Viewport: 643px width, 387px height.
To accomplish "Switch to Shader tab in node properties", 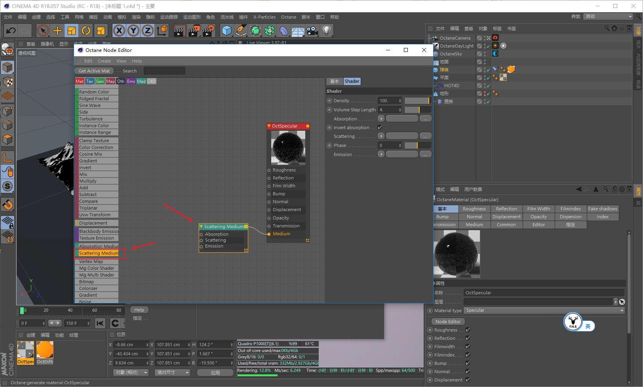I will pyautogui.click(x=352, y=81).
